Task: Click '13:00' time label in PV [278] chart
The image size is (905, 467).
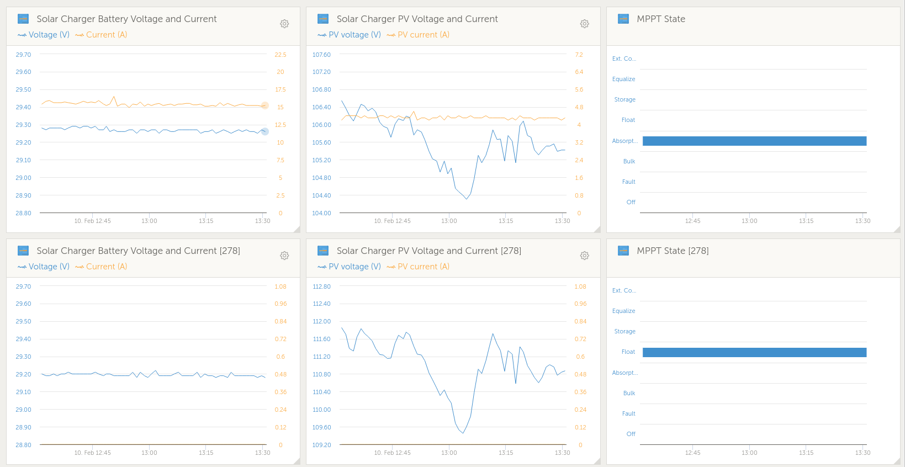Action: pos(449,453)
